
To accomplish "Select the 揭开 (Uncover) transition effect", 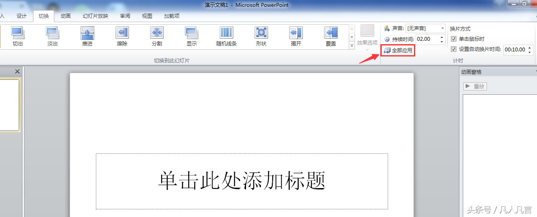I will click(x=296, y=36).
